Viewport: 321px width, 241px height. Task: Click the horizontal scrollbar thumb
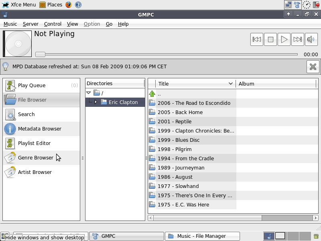tap(207, 218)
